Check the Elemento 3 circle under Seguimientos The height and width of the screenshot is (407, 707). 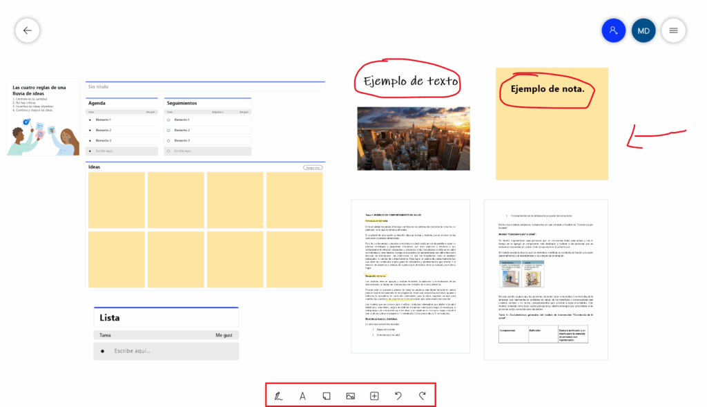(168, 140)
